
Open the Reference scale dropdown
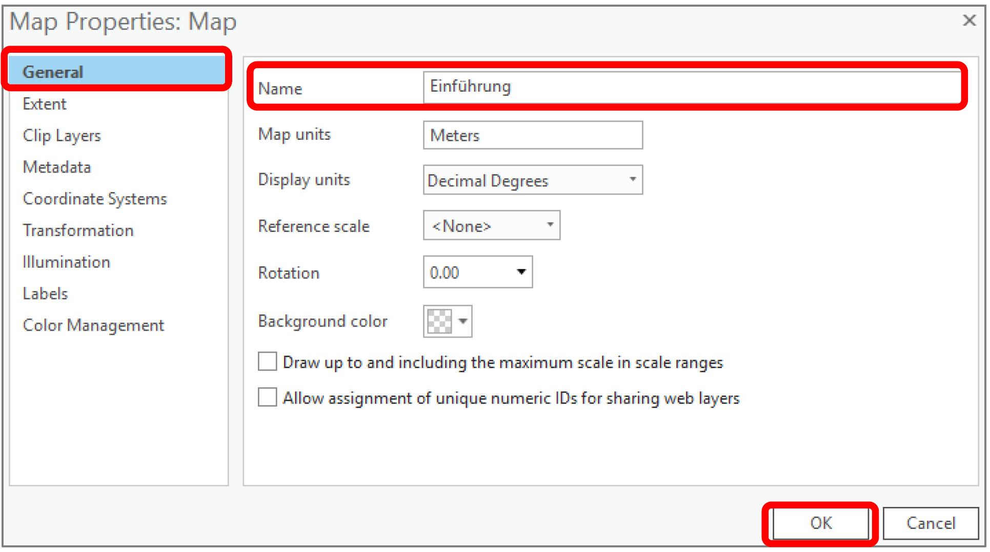[550, 225]
